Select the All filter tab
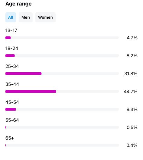Viewport: 143px width, 160px height. pyautogui.click(x=11, y=17)
